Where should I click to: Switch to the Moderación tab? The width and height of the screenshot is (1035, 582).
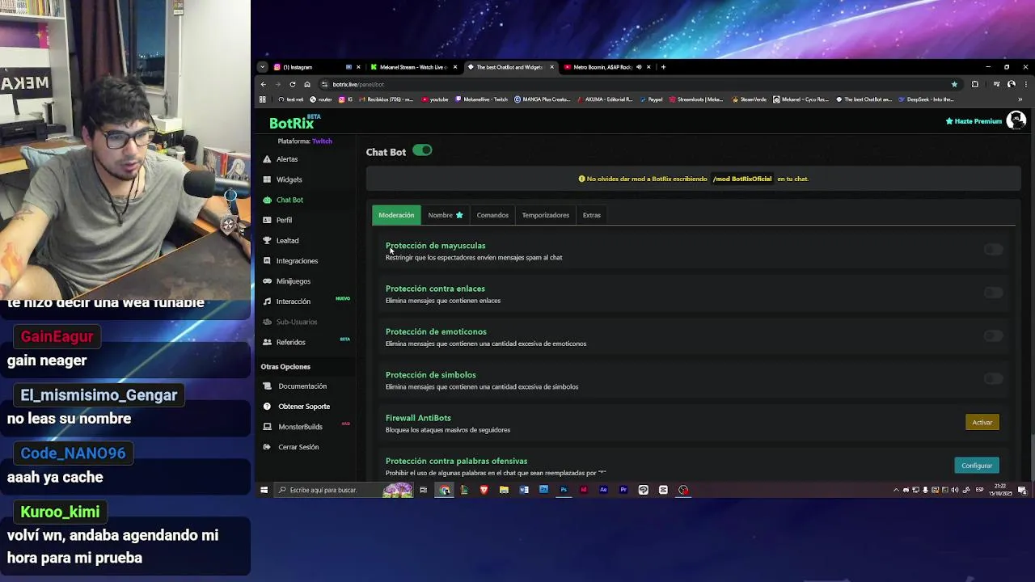(x=396, y=215)
